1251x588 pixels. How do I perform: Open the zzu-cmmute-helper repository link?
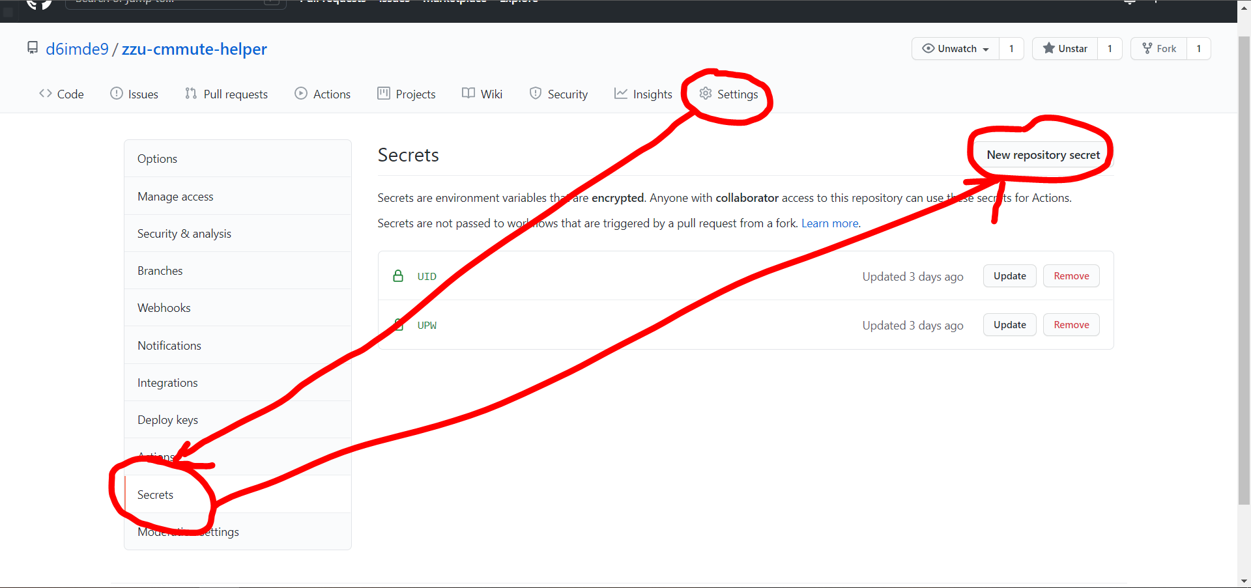coord(194,49)
